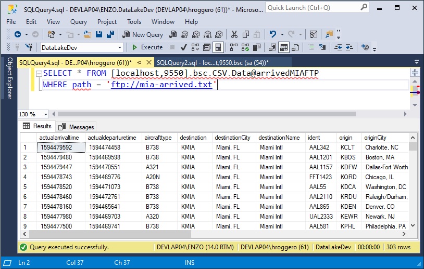Image resolution: width=424 pixels, height=269 pixels.
Task: Open the Object Explorer side panel
Action: pyautogui.click(x=10, y=78)
